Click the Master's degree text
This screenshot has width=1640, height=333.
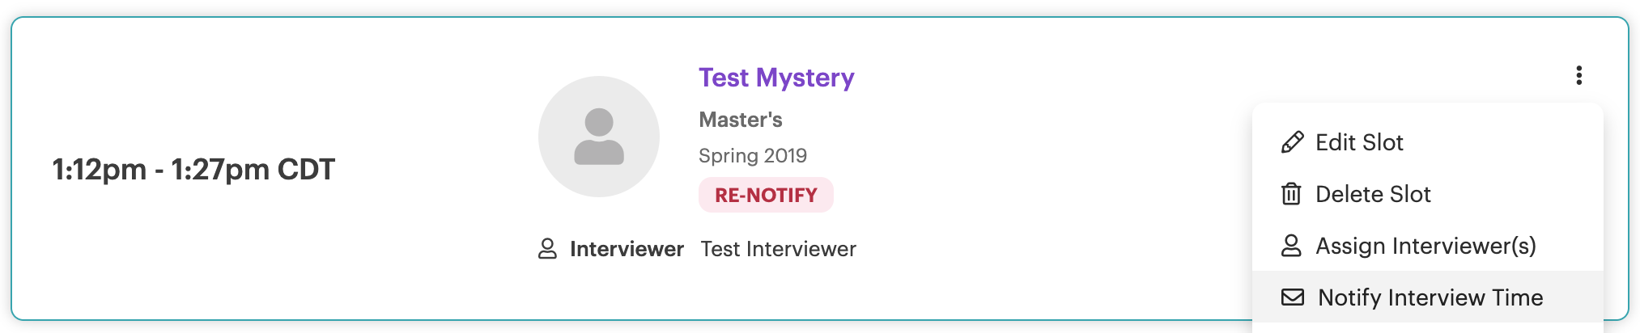pos(741,120)
